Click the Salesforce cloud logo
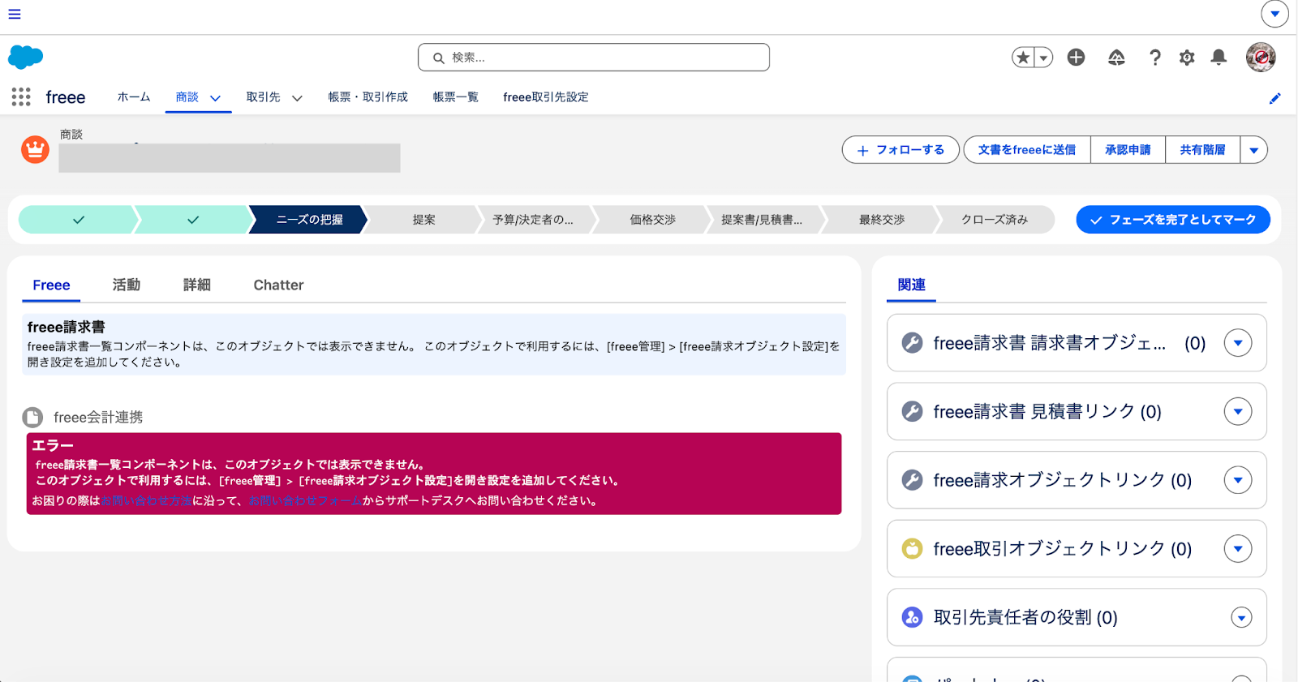The image size is (1298, 682). pos(25,57)
